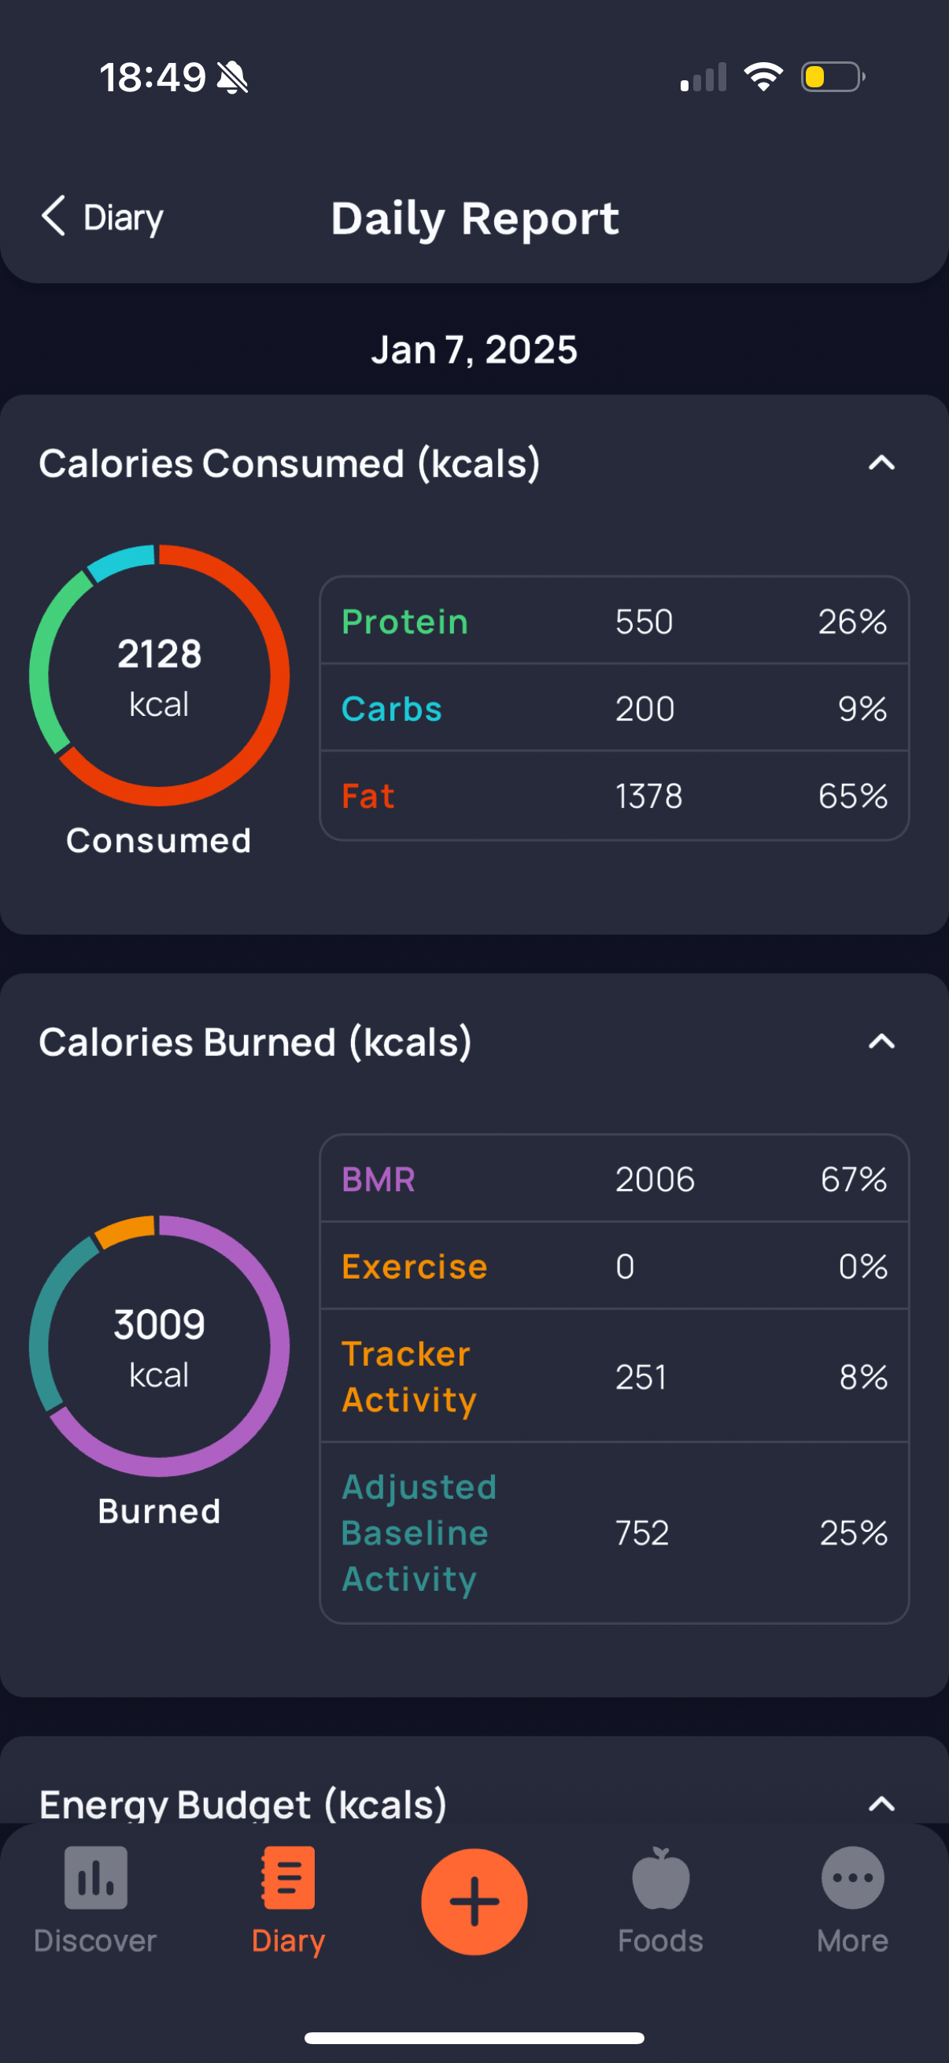
Task: Collapse the Calories Consumed section
Action: coord(881,463)
